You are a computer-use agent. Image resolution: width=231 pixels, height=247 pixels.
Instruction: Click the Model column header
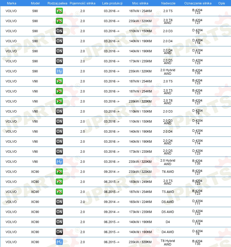(35, 3)
